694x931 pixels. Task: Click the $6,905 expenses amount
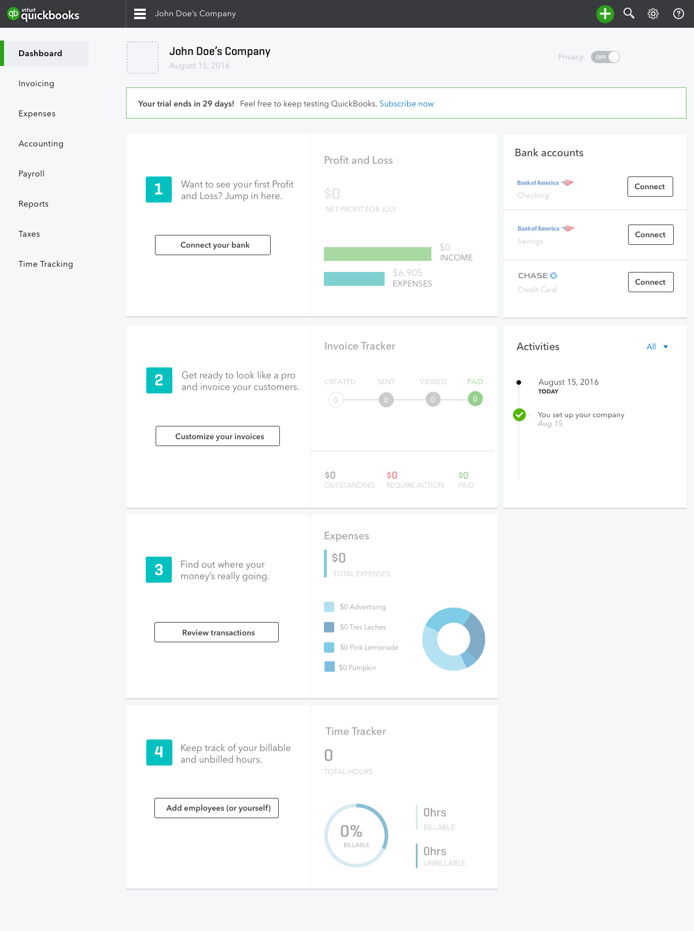[x=408, y=273]
